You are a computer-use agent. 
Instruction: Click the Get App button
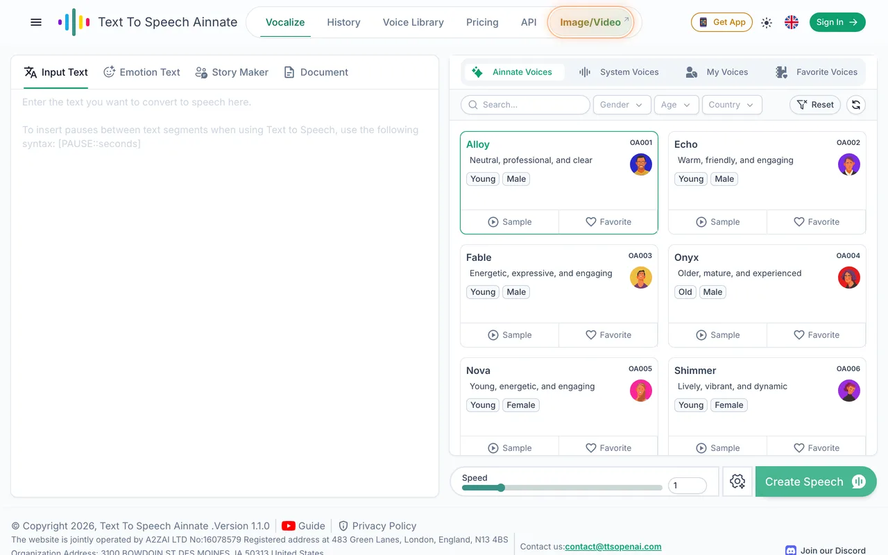point(721,22)
